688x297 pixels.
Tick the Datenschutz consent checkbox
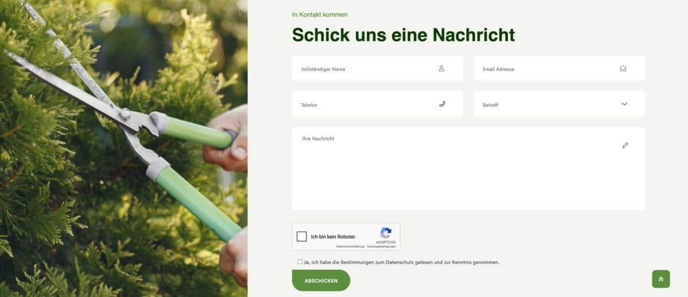300,261
